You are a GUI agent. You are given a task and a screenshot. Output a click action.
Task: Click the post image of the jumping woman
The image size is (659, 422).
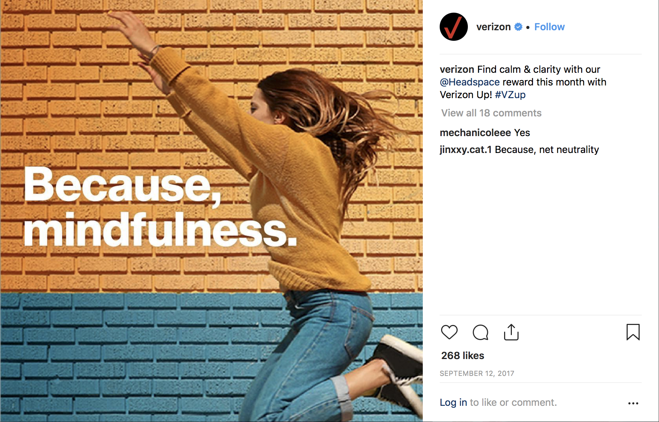[x=211, y=211]
